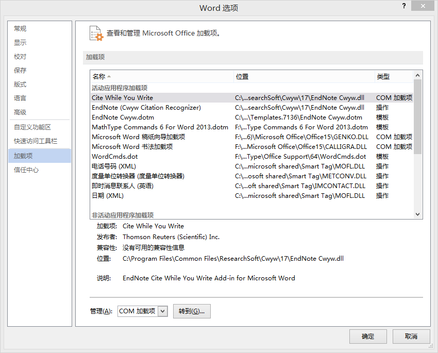
Task: Click the 非活动应用程序加载项 group header
Action: (x=123, y=215)
